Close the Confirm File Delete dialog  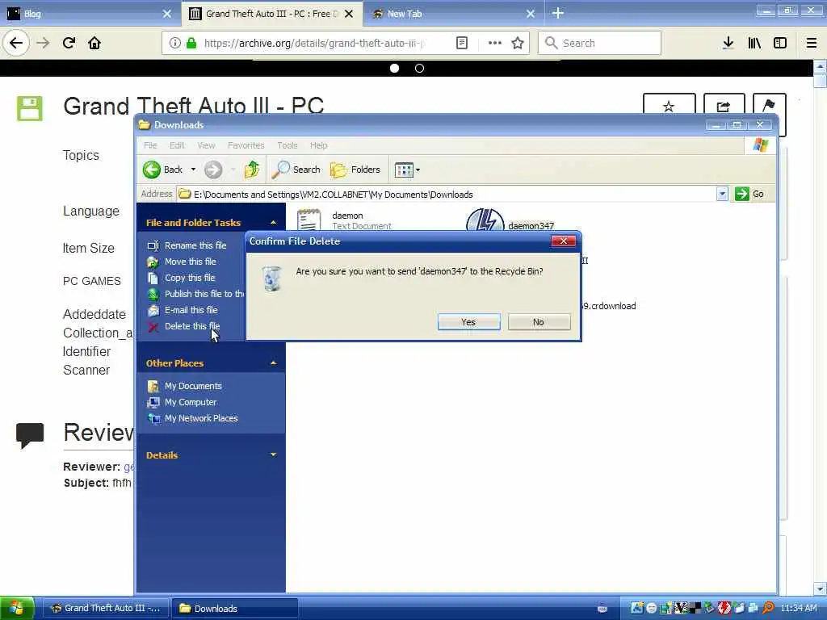tap(563, 241)
